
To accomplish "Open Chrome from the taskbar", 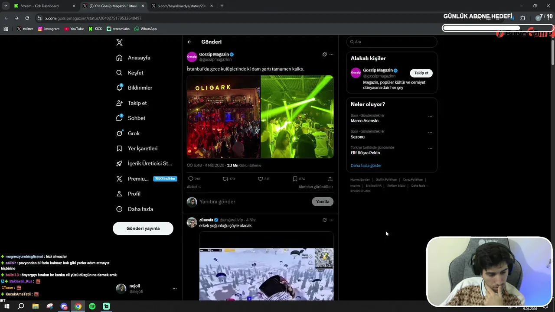I will pos(78,306).
